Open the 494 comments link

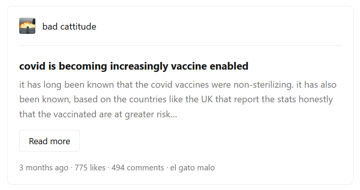tap(138, 167)
